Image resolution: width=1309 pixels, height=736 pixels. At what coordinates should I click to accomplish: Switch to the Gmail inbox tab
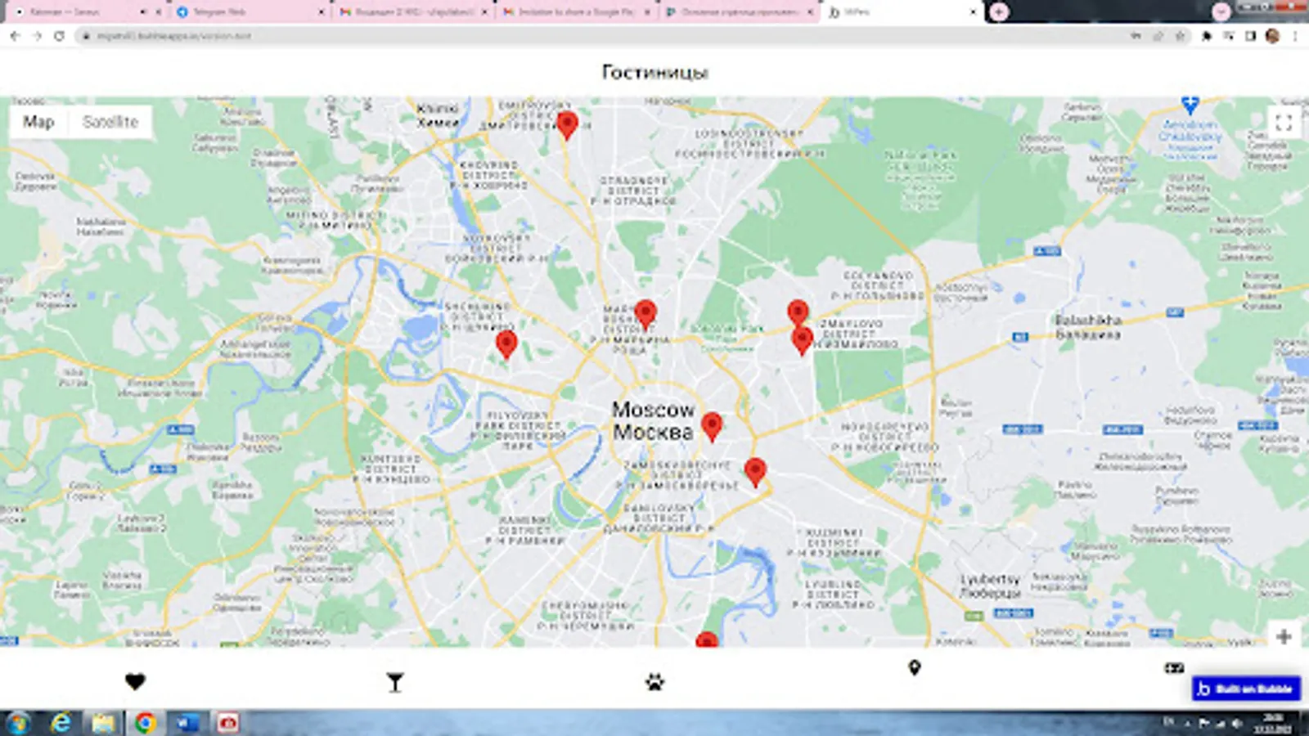[x=412, y=12]
